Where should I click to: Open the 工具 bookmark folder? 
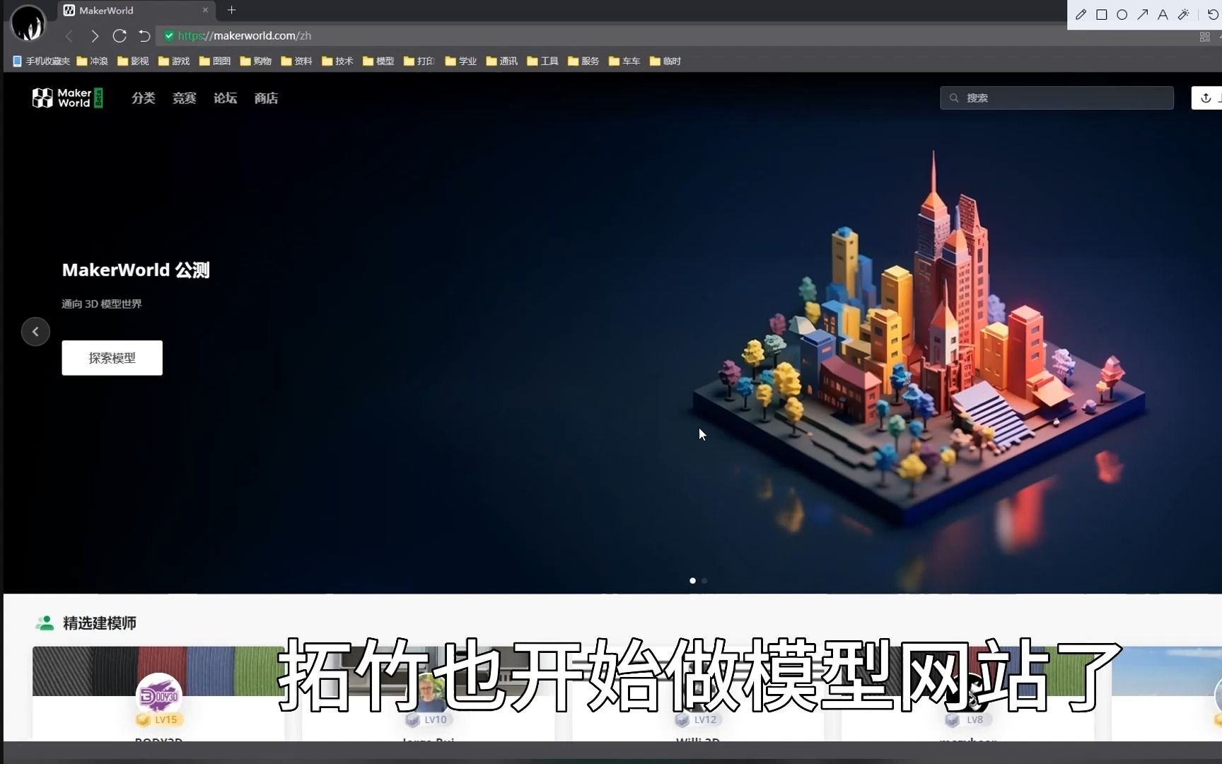click(543, 61)
